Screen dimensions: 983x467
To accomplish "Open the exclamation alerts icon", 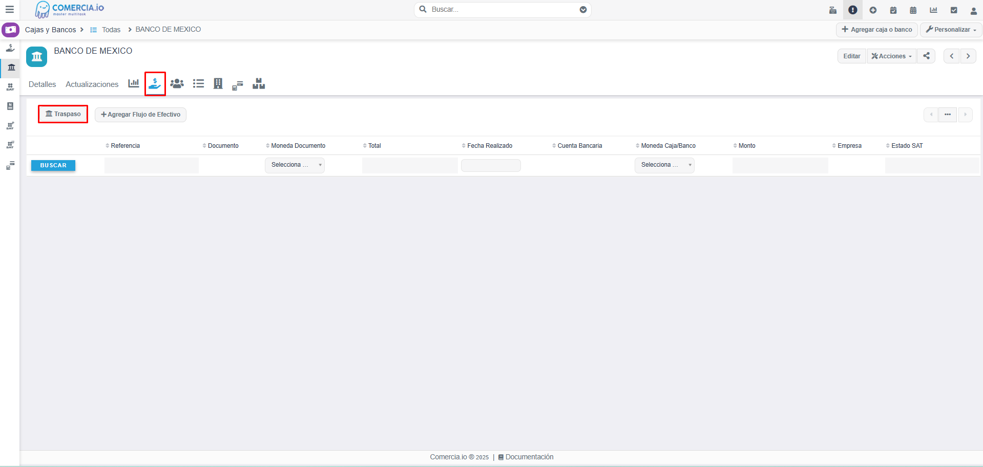I will [853, 10].
